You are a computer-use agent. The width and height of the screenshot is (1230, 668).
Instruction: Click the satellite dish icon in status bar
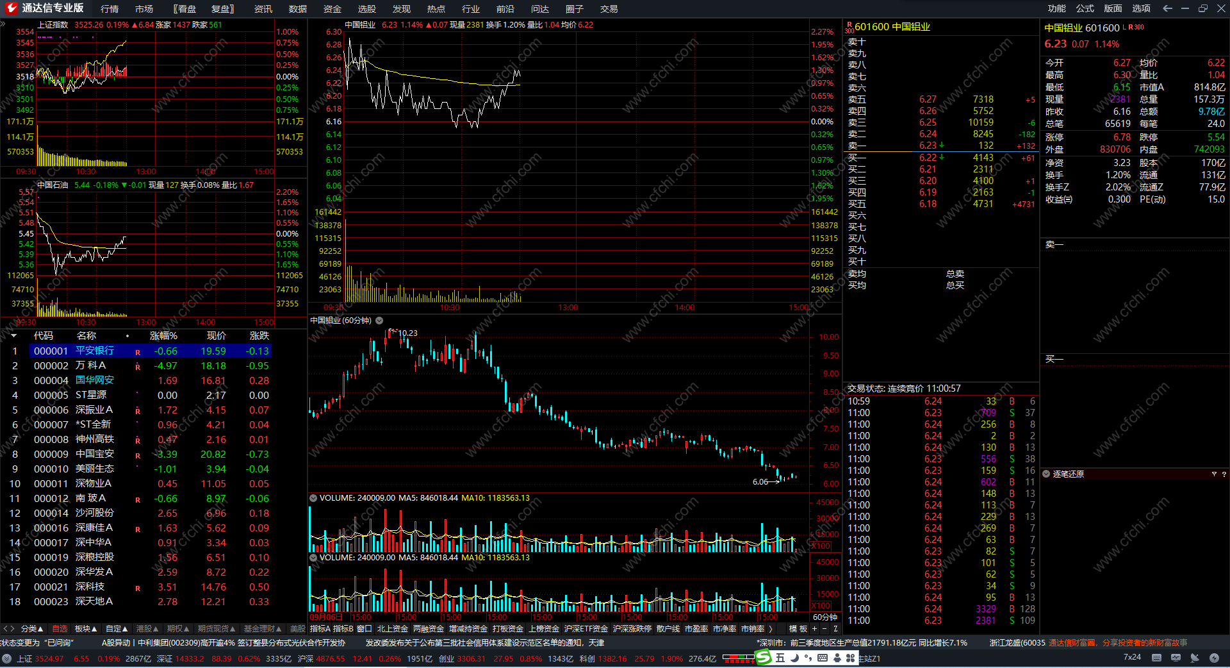(x=1195, y=658)
